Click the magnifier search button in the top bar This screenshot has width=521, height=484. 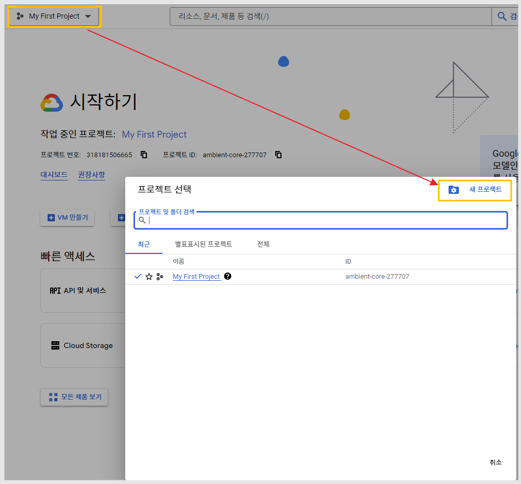pos(502,16)
